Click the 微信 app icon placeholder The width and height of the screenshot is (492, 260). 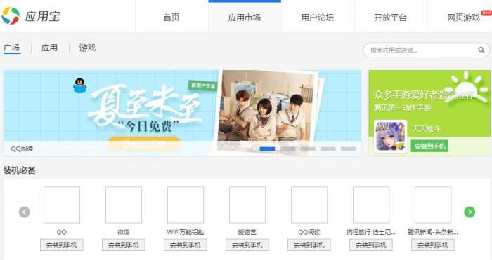pos(124,205)
